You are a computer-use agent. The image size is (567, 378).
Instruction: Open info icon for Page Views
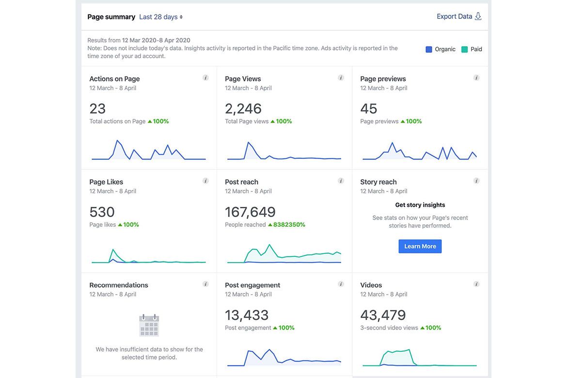pos(341,78)
